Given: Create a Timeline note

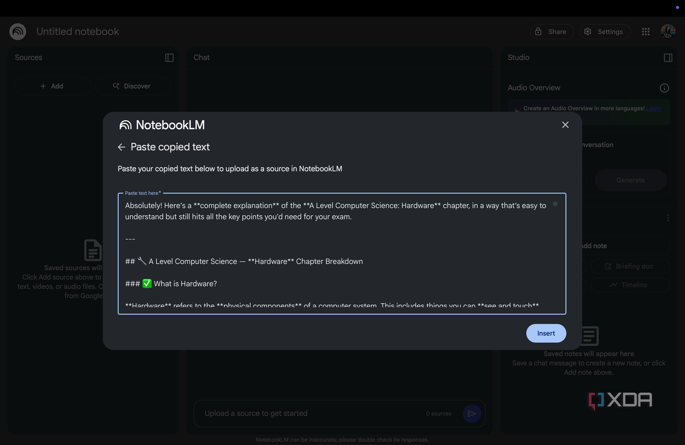Looking at the screenshot, I should tap(630, 285).
